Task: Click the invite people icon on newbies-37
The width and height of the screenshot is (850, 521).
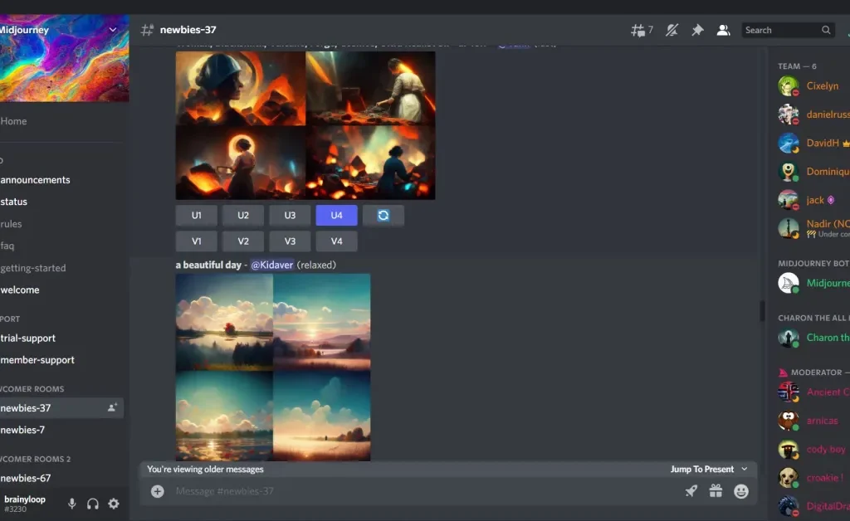Action: pos(112,408)
